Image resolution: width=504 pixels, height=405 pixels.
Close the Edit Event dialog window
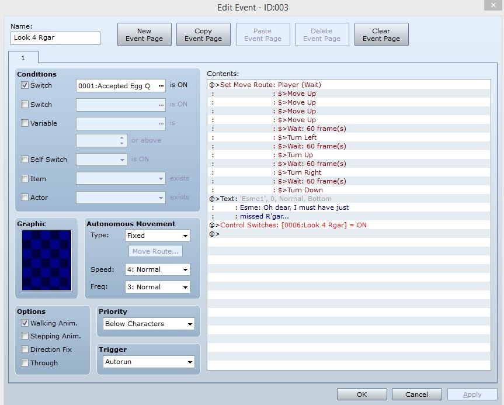point(493,5)
